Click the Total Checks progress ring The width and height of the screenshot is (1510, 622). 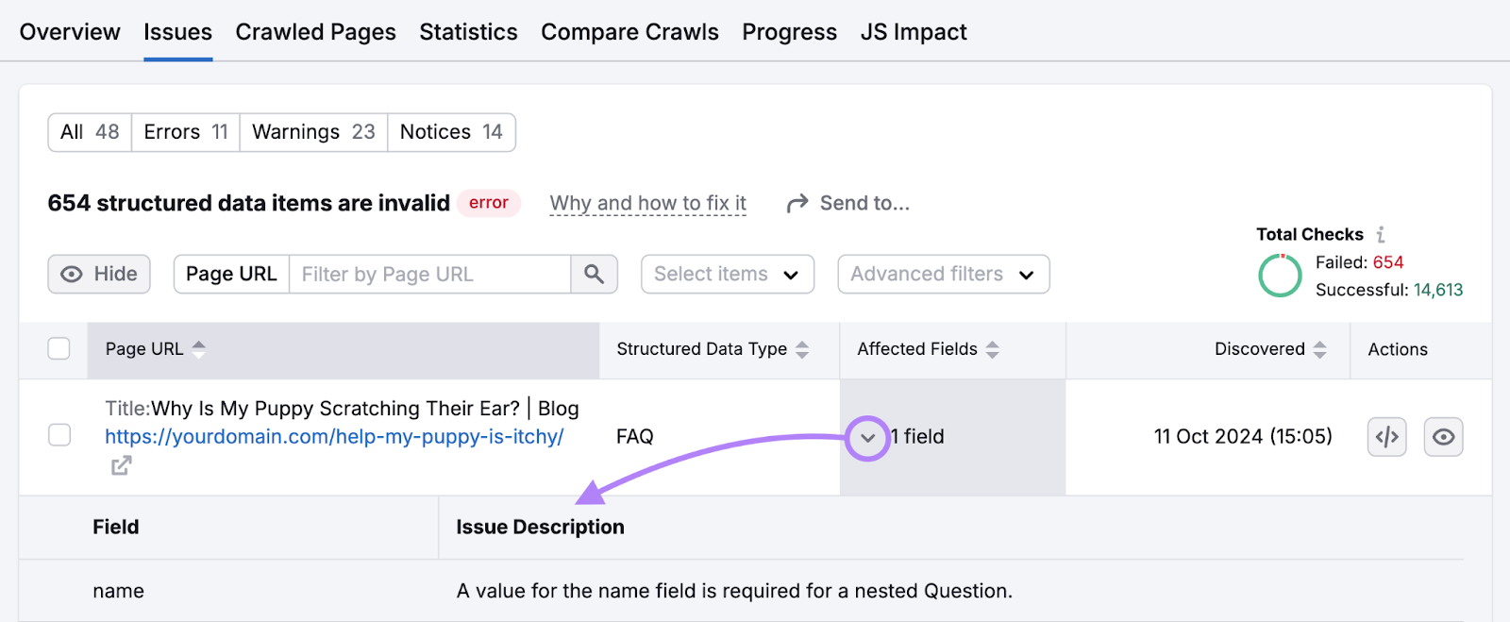1280,276
